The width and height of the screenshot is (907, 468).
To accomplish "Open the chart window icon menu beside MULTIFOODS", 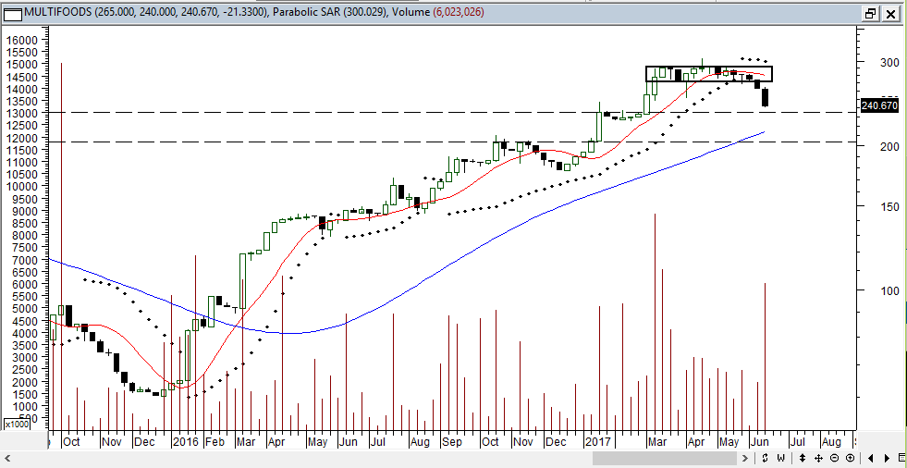I will 12,13.
